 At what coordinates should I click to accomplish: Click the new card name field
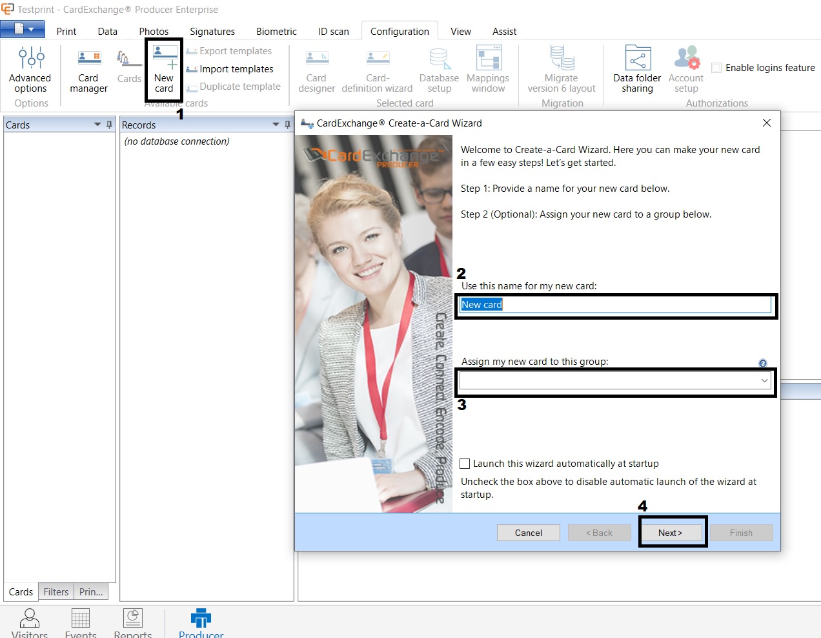coord(616,305)
